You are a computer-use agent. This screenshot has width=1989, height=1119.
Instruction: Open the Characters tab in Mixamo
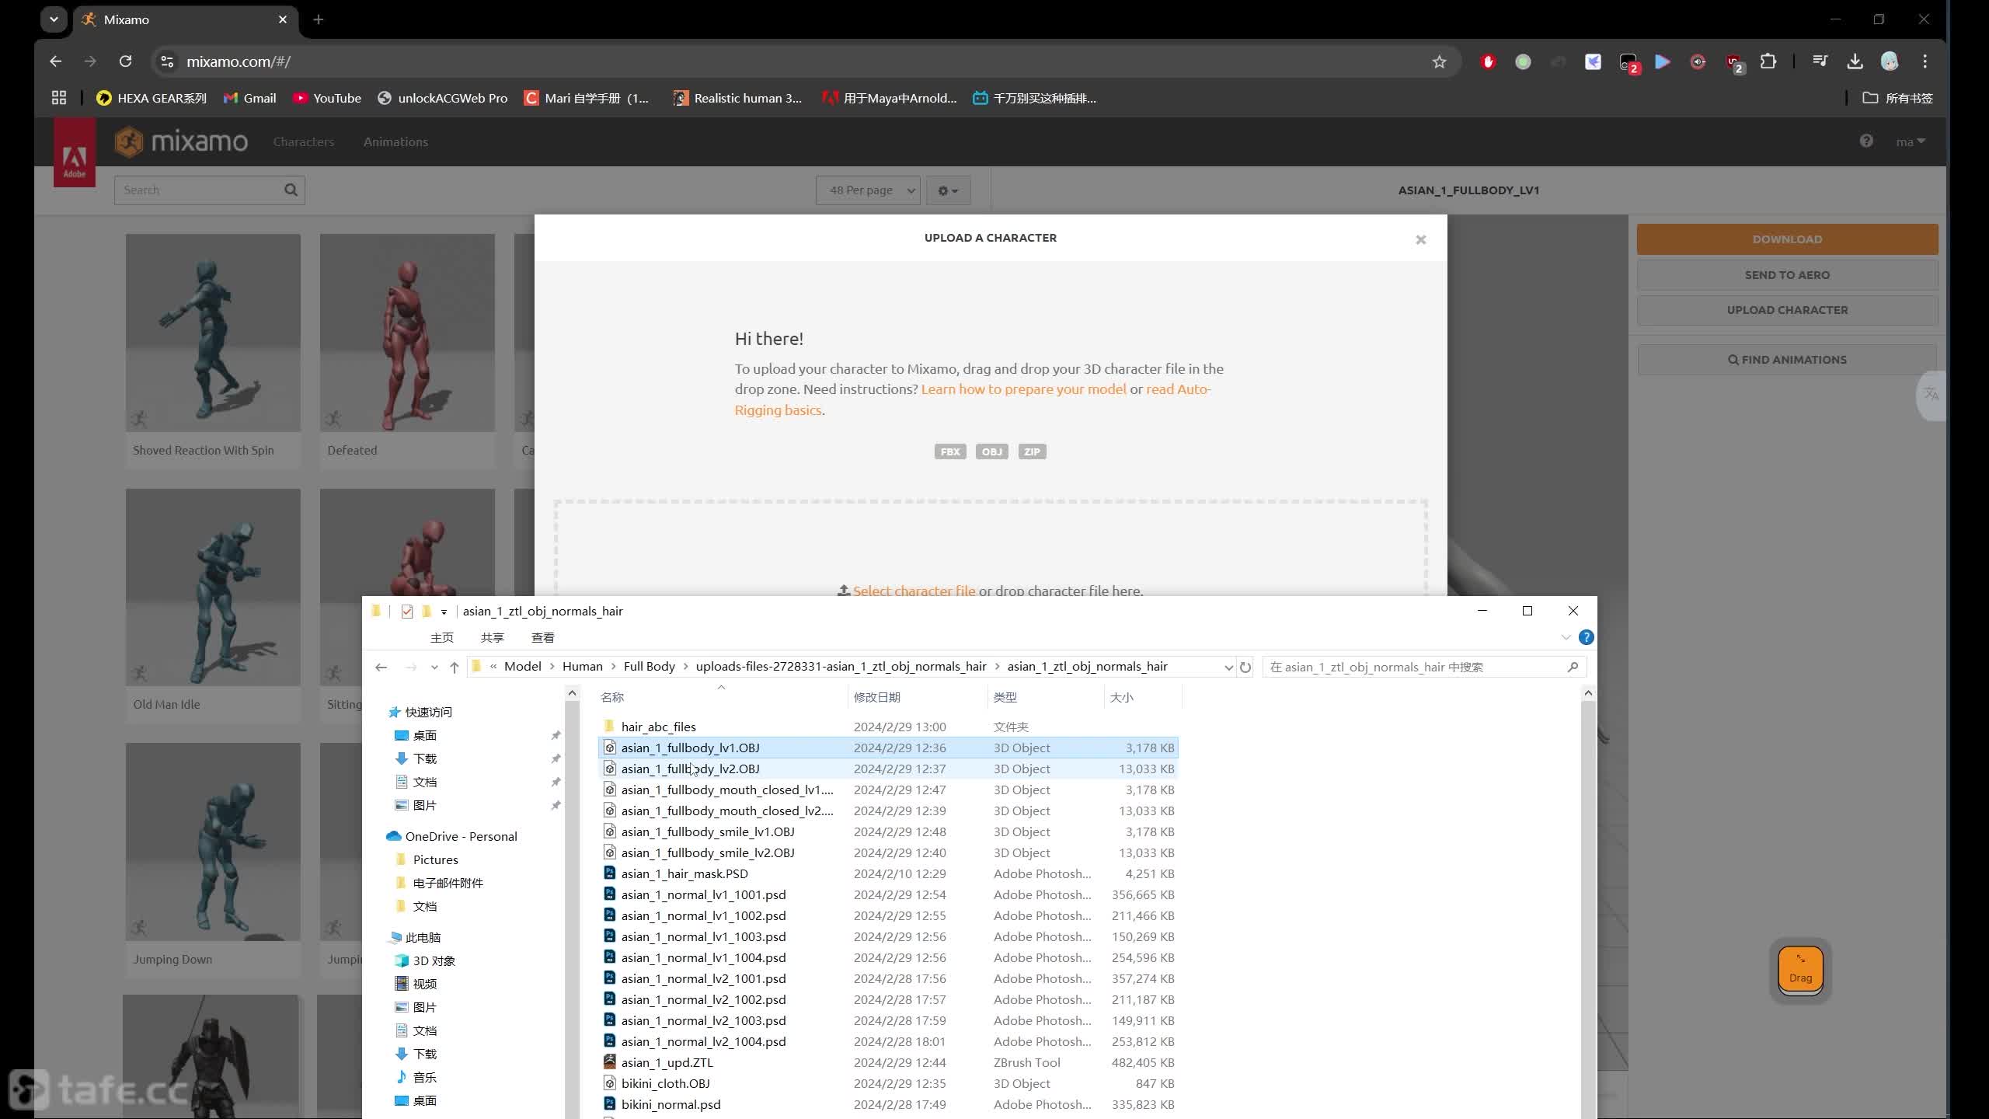(303, 141)
